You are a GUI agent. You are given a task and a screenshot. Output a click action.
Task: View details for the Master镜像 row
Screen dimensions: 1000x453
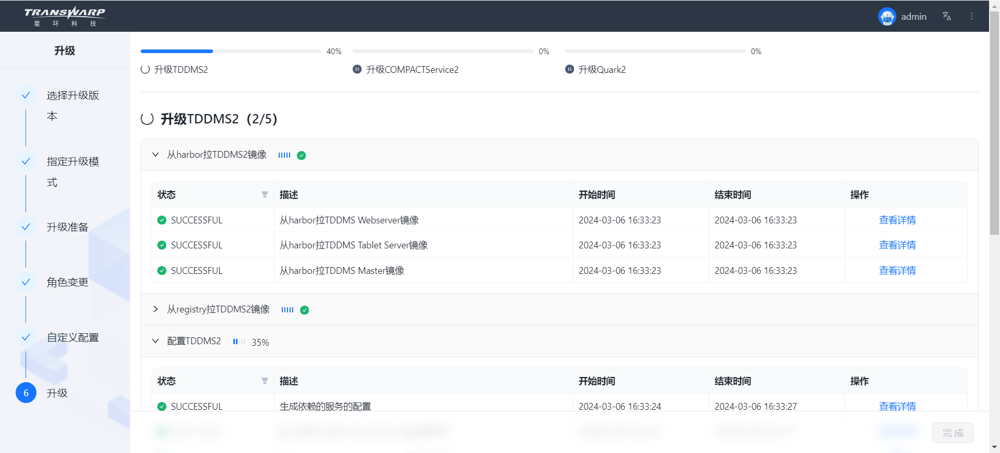coord(897,271)
